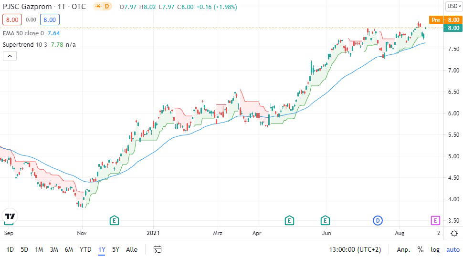
Task: Open the earnings marker near December
Action: 114,220
